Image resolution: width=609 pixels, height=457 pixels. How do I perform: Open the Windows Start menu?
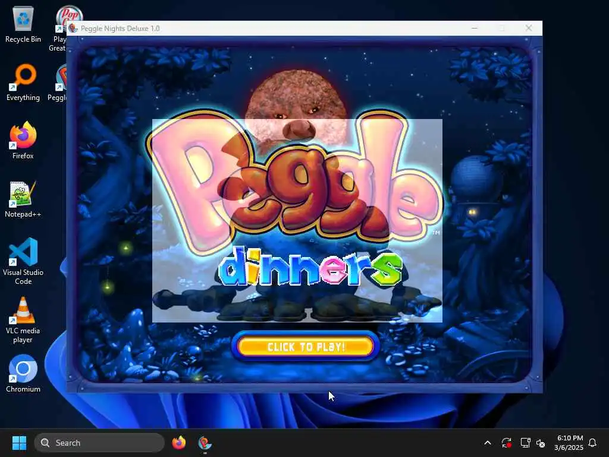[x=19, y=443]
